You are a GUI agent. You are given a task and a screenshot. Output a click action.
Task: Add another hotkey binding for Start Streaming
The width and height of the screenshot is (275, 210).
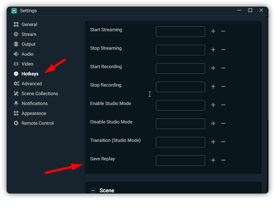(213, 31)
